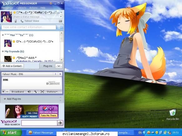Click the mail envelope icon under status box
Image resolution: width=182 pixels, height=136 pixels.
60,21
